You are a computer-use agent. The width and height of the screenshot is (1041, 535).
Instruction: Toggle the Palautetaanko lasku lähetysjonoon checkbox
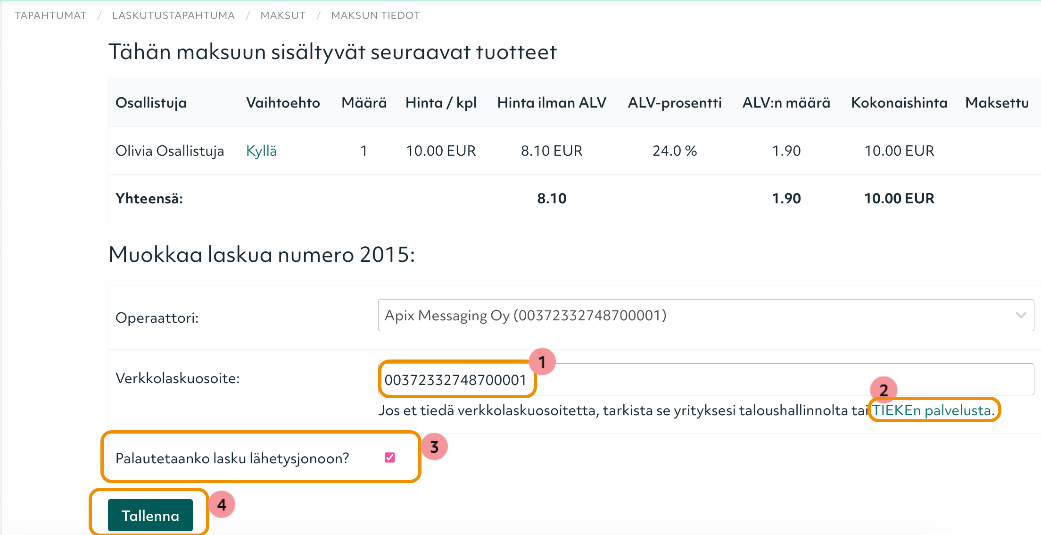coord(390,458)
